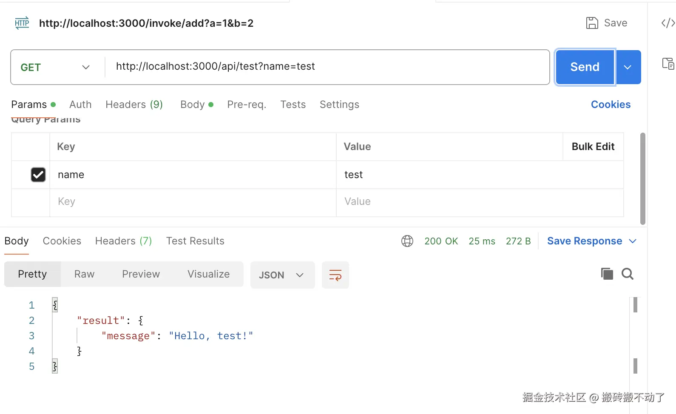Switch to the Headers (9) request tab

point(134,105)
